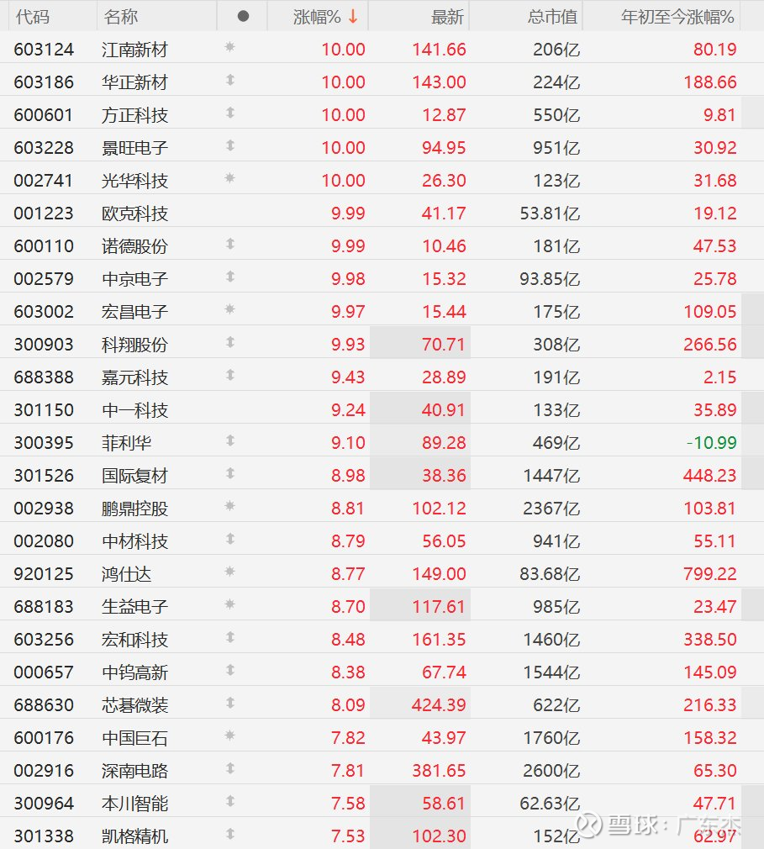Click the star marker icon for 宏昌电子
764x849 pixels.
[x=229, y=309]
